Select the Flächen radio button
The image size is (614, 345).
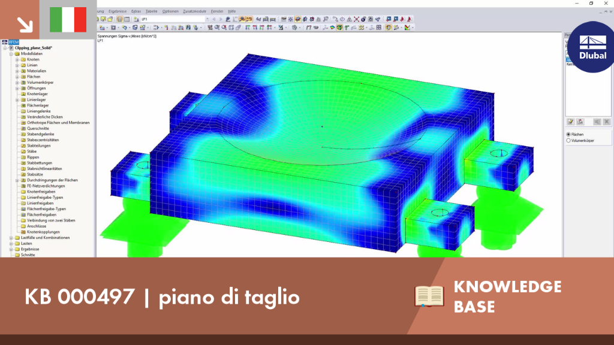pyautogui.click(x=568, y=134)
